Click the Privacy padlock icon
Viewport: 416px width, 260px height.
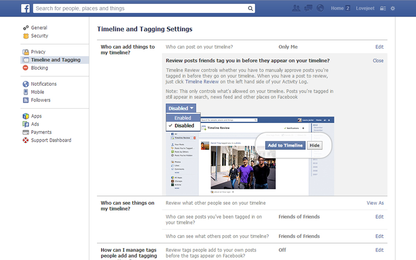click(x=26, y=52)
